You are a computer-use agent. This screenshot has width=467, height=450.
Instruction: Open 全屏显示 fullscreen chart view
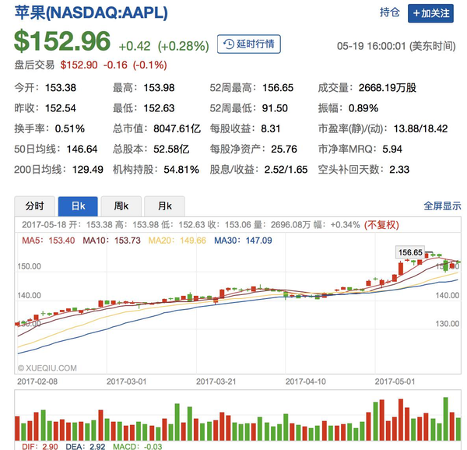coord(442,206)
